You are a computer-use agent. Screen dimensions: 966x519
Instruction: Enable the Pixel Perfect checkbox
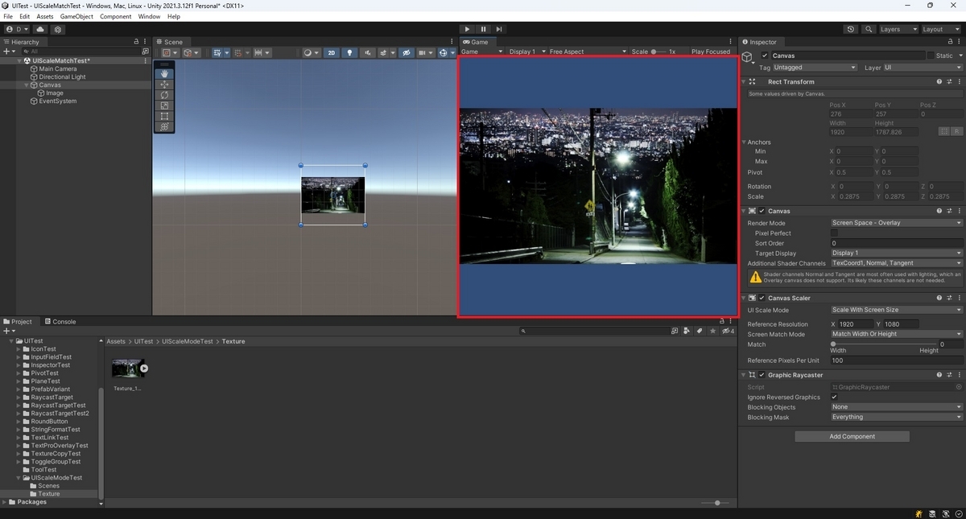tap(834, 233)
